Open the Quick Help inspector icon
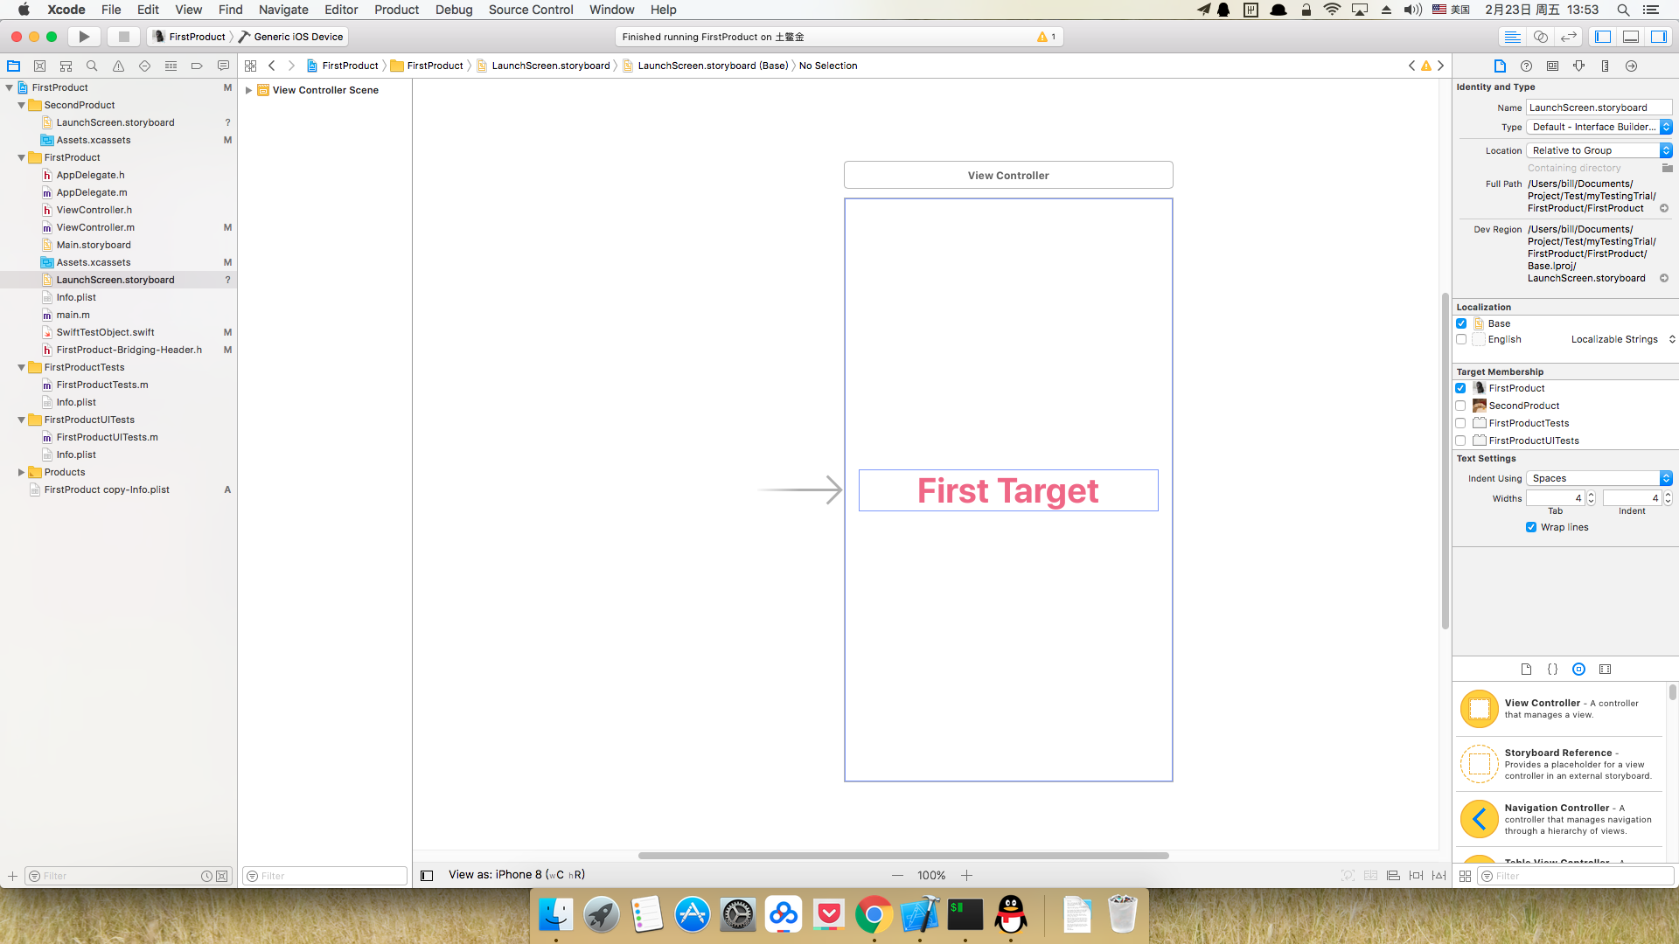Viewport: 1679px width, 944px height. pos(1526,66)
